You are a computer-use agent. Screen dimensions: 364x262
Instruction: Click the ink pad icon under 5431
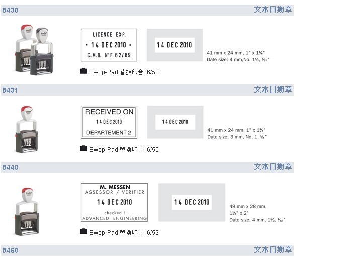point(83,149)
